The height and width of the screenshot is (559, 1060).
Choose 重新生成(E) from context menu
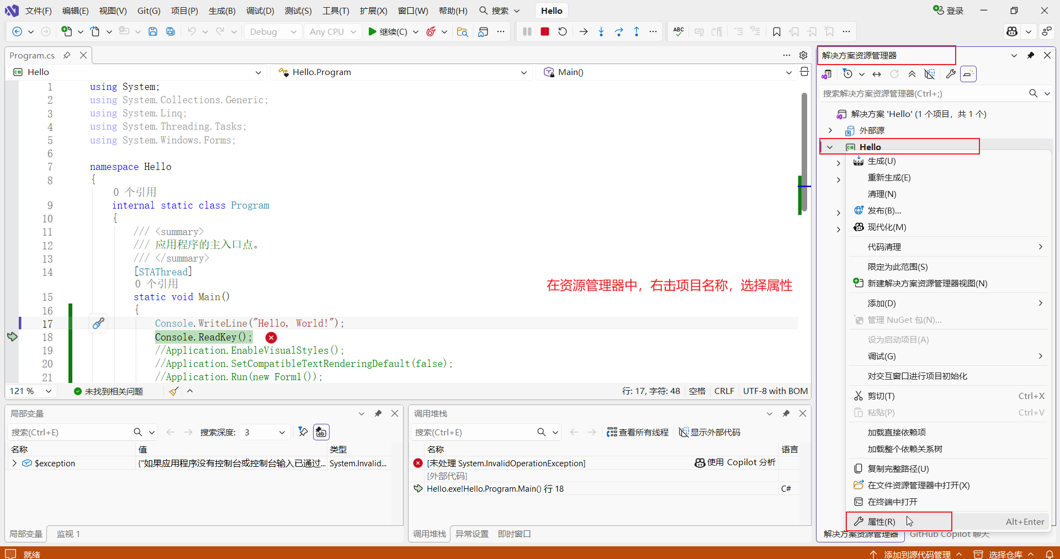[948, 178]
